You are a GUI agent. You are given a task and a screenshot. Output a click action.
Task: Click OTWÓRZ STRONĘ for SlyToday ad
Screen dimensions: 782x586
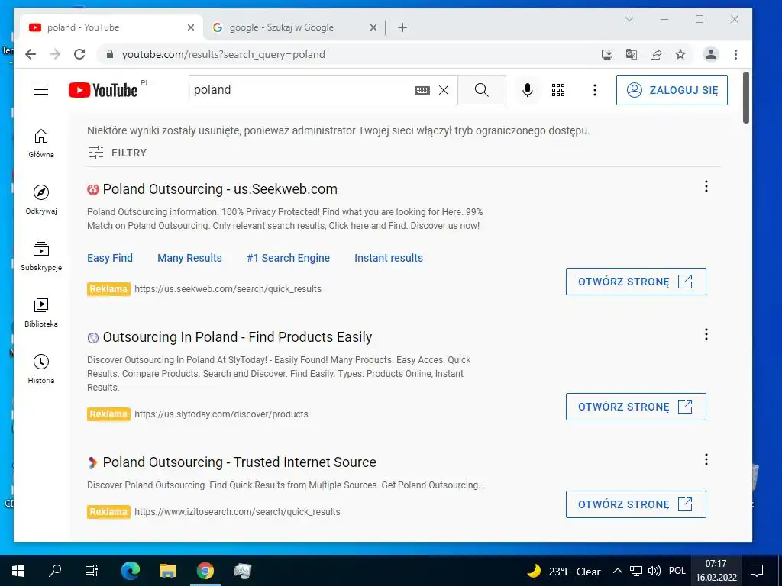636,407
